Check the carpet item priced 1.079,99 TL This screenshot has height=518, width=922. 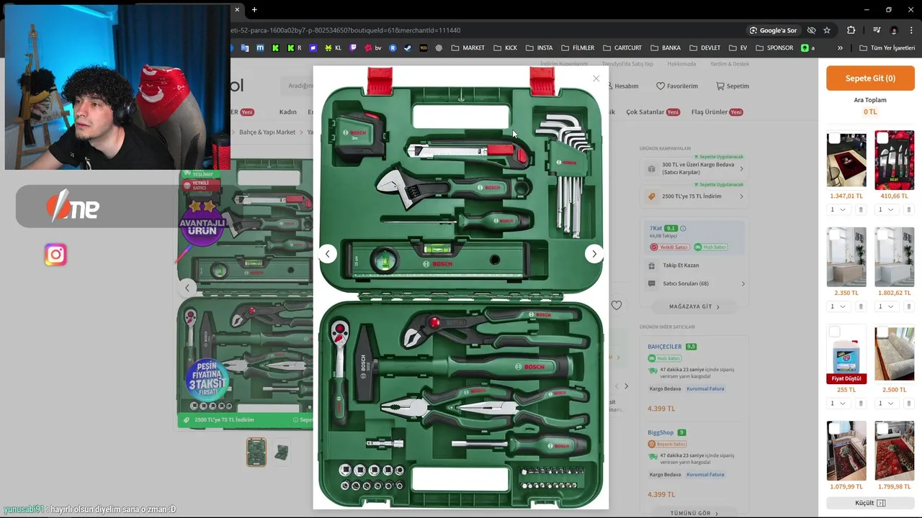[834, 428]
